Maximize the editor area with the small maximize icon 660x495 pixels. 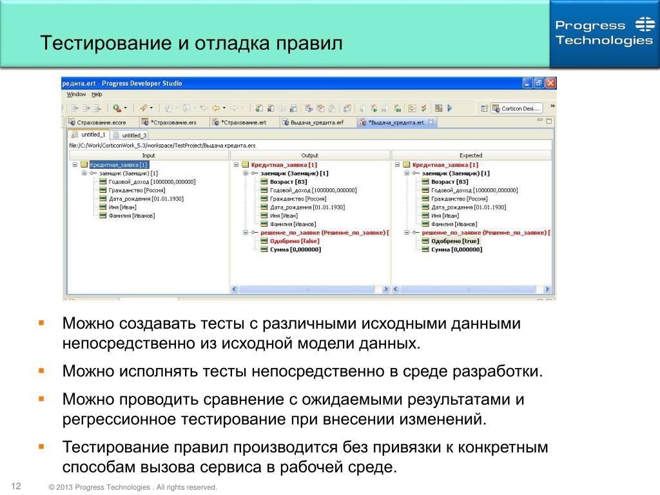549,121
